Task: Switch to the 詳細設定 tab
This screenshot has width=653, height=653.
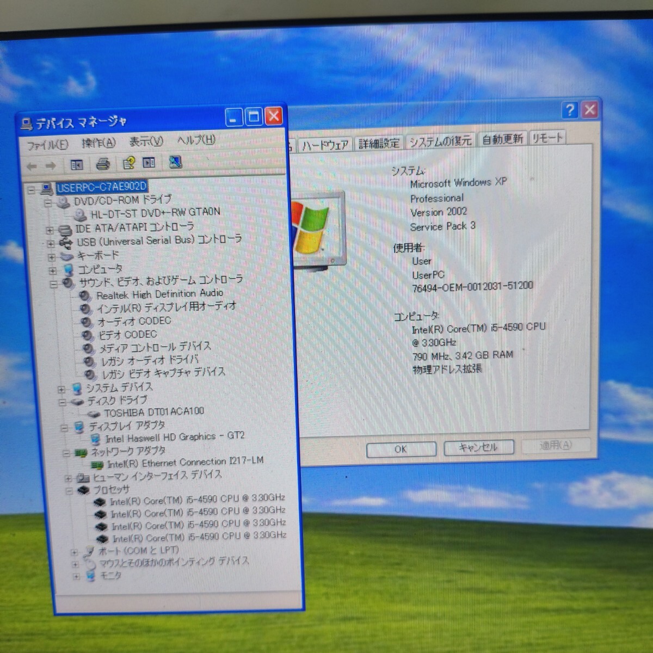Action: click(379, 143)
